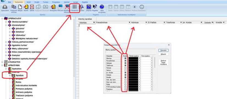
Task: Click the Skolos/sandėlis tree icon
Action: pos(10,22)
